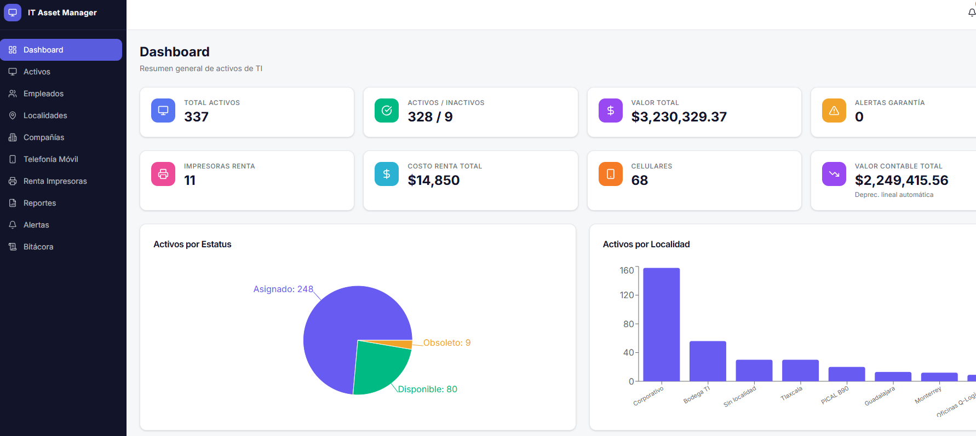This screenshot has width=976, height=436.
Task: Click the purple dollar icon on Valor Total card
Action: (611, 111)
